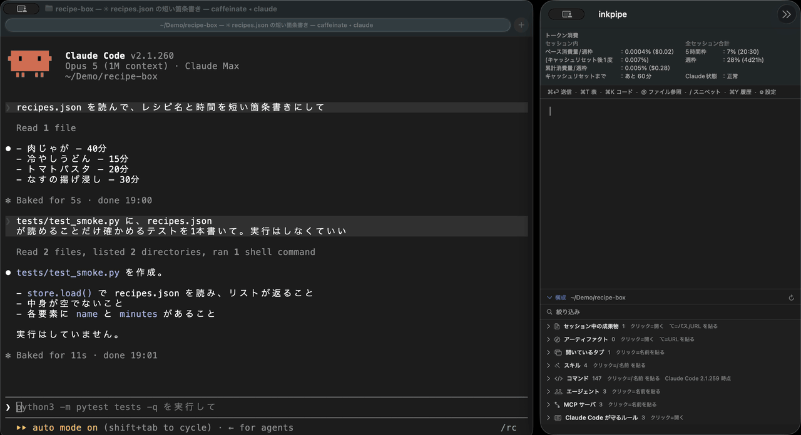Click the ⌘↵ 送信 send shortcut

pyautogui.click(x=559, y=92)
